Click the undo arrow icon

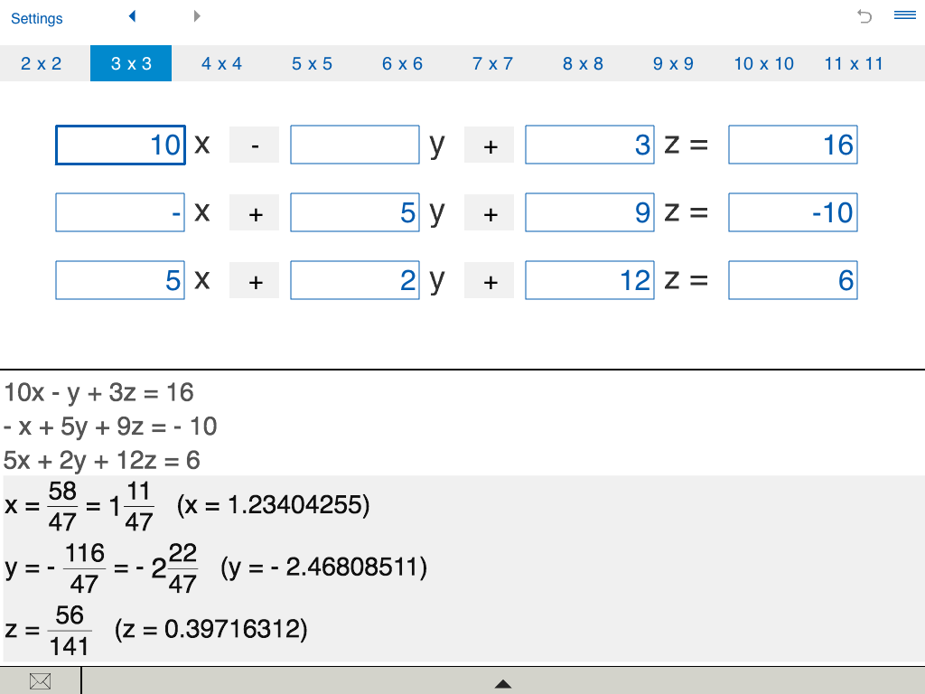point(864,16)
